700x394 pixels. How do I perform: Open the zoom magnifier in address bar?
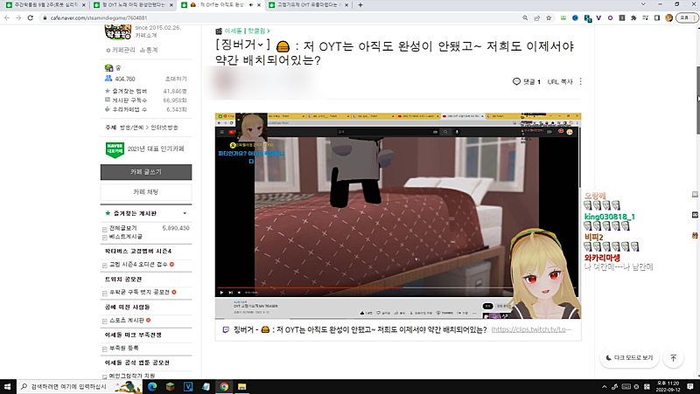[525, 17]
